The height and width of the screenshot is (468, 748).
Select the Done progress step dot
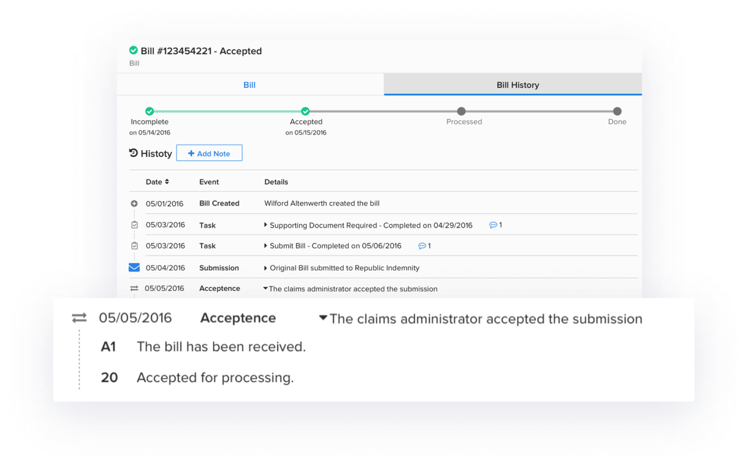tap(617, 111)
